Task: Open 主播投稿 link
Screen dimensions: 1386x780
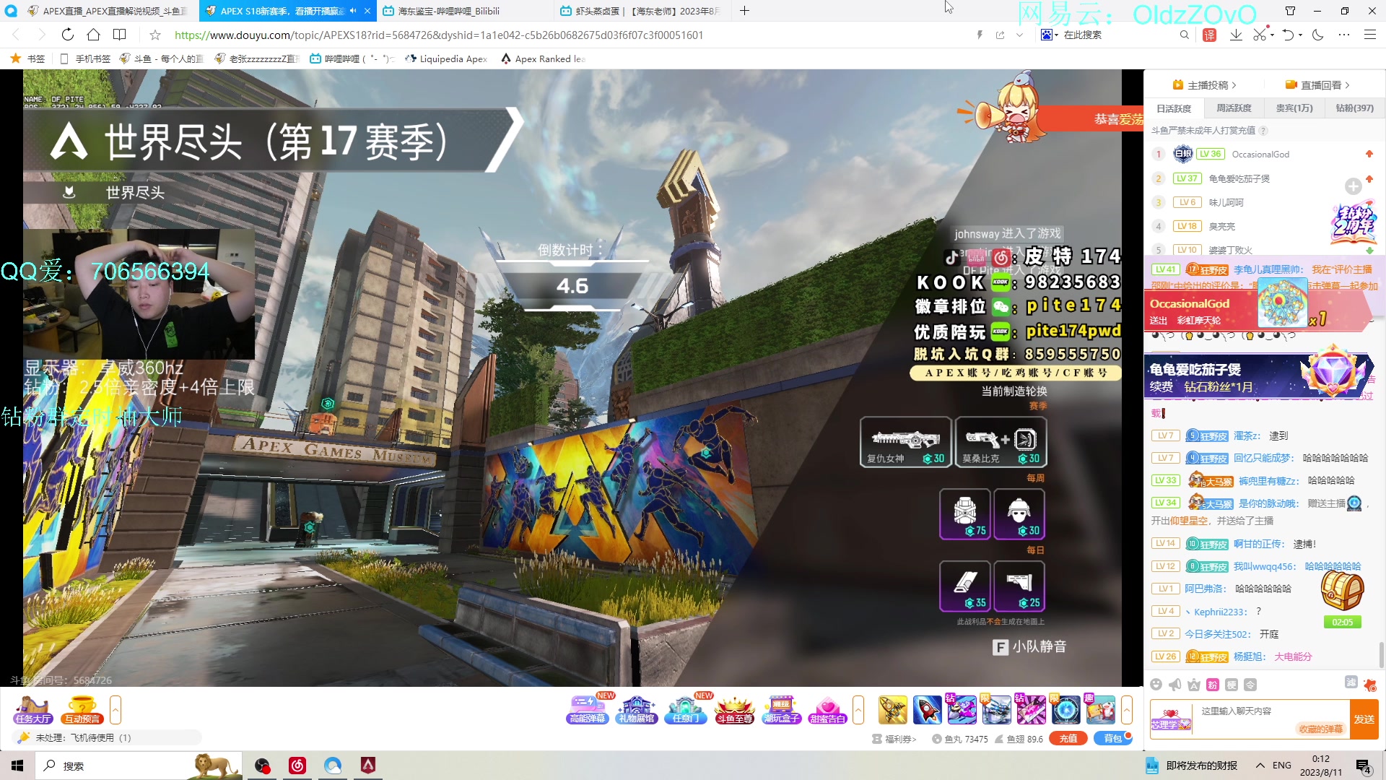Action: tap(1204, 85)
